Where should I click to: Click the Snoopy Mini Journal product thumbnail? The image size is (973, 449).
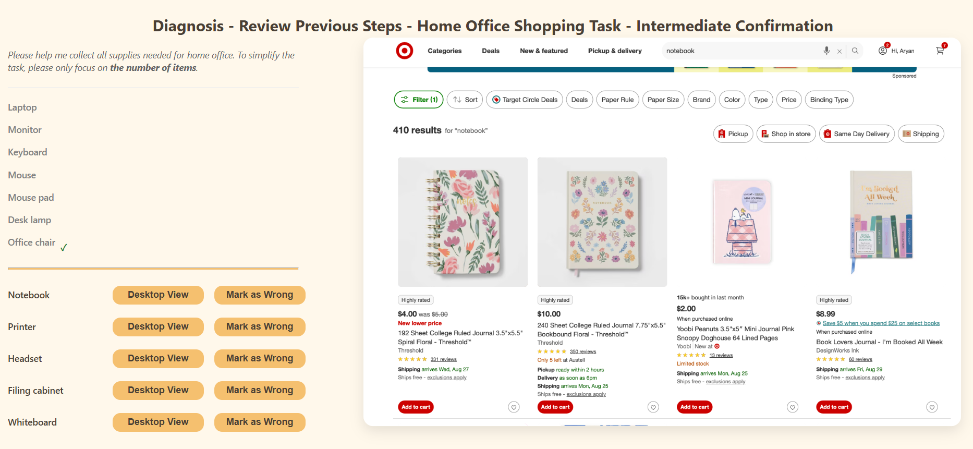(x=741, y=222)
